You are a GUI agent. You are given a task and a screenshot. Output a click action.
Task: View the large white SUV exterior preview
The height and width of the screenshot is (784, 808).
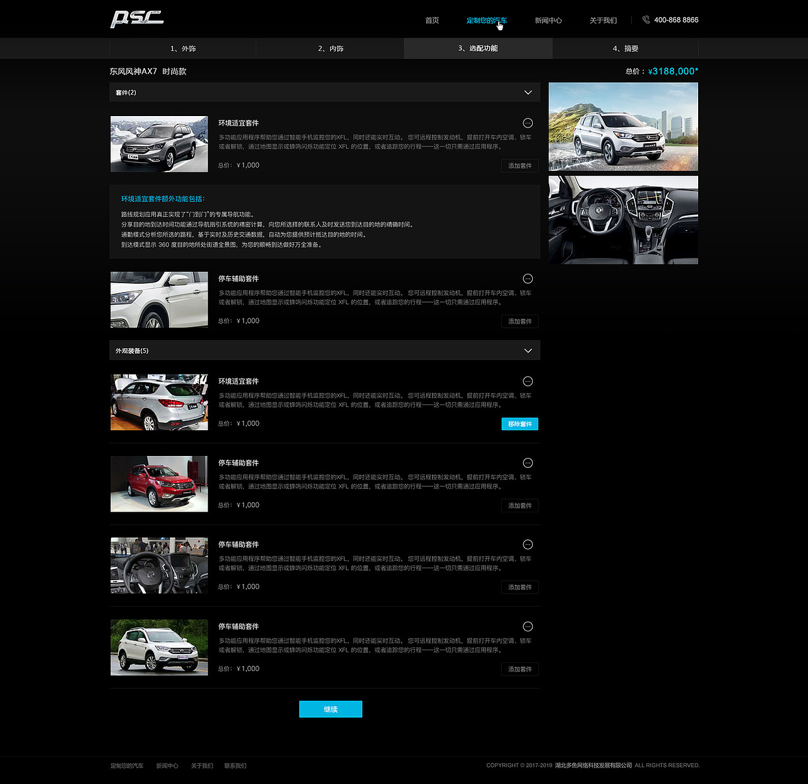[x=624, y=127]
